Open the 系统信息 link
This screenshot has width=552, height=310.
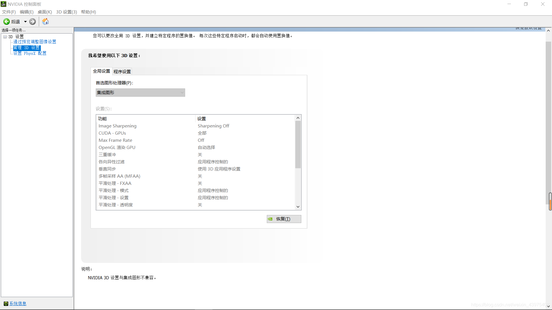18,304
